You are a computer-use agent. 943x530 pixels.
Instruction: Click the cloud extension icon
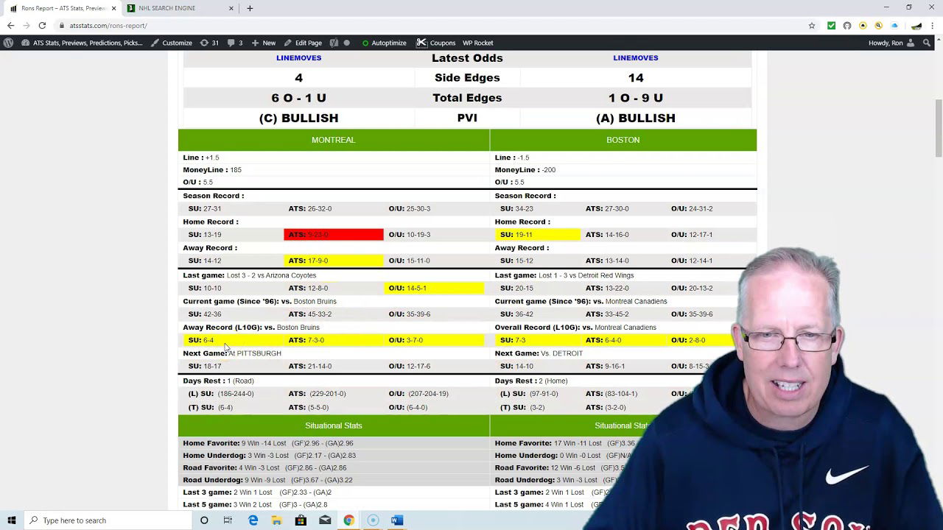pyautogui.click(x=894, y=26)
